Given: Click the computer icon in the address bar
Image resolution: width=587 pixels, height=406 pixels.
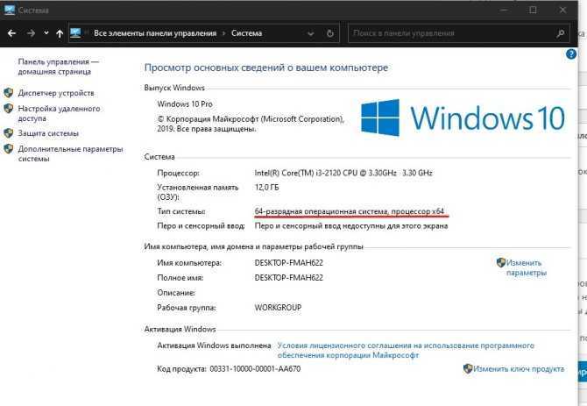Looking at the screenshot, I should [75, 33].
